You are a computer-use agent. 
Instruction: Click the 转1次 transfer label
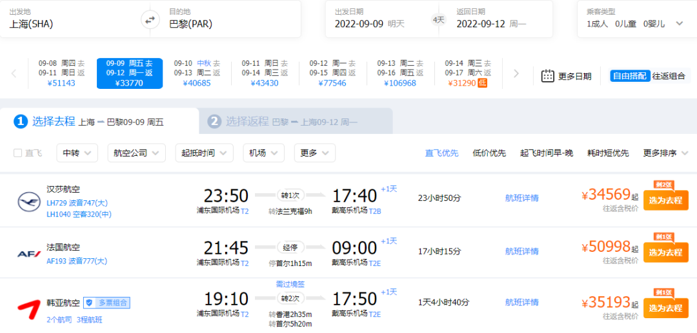tap(290, 195)
